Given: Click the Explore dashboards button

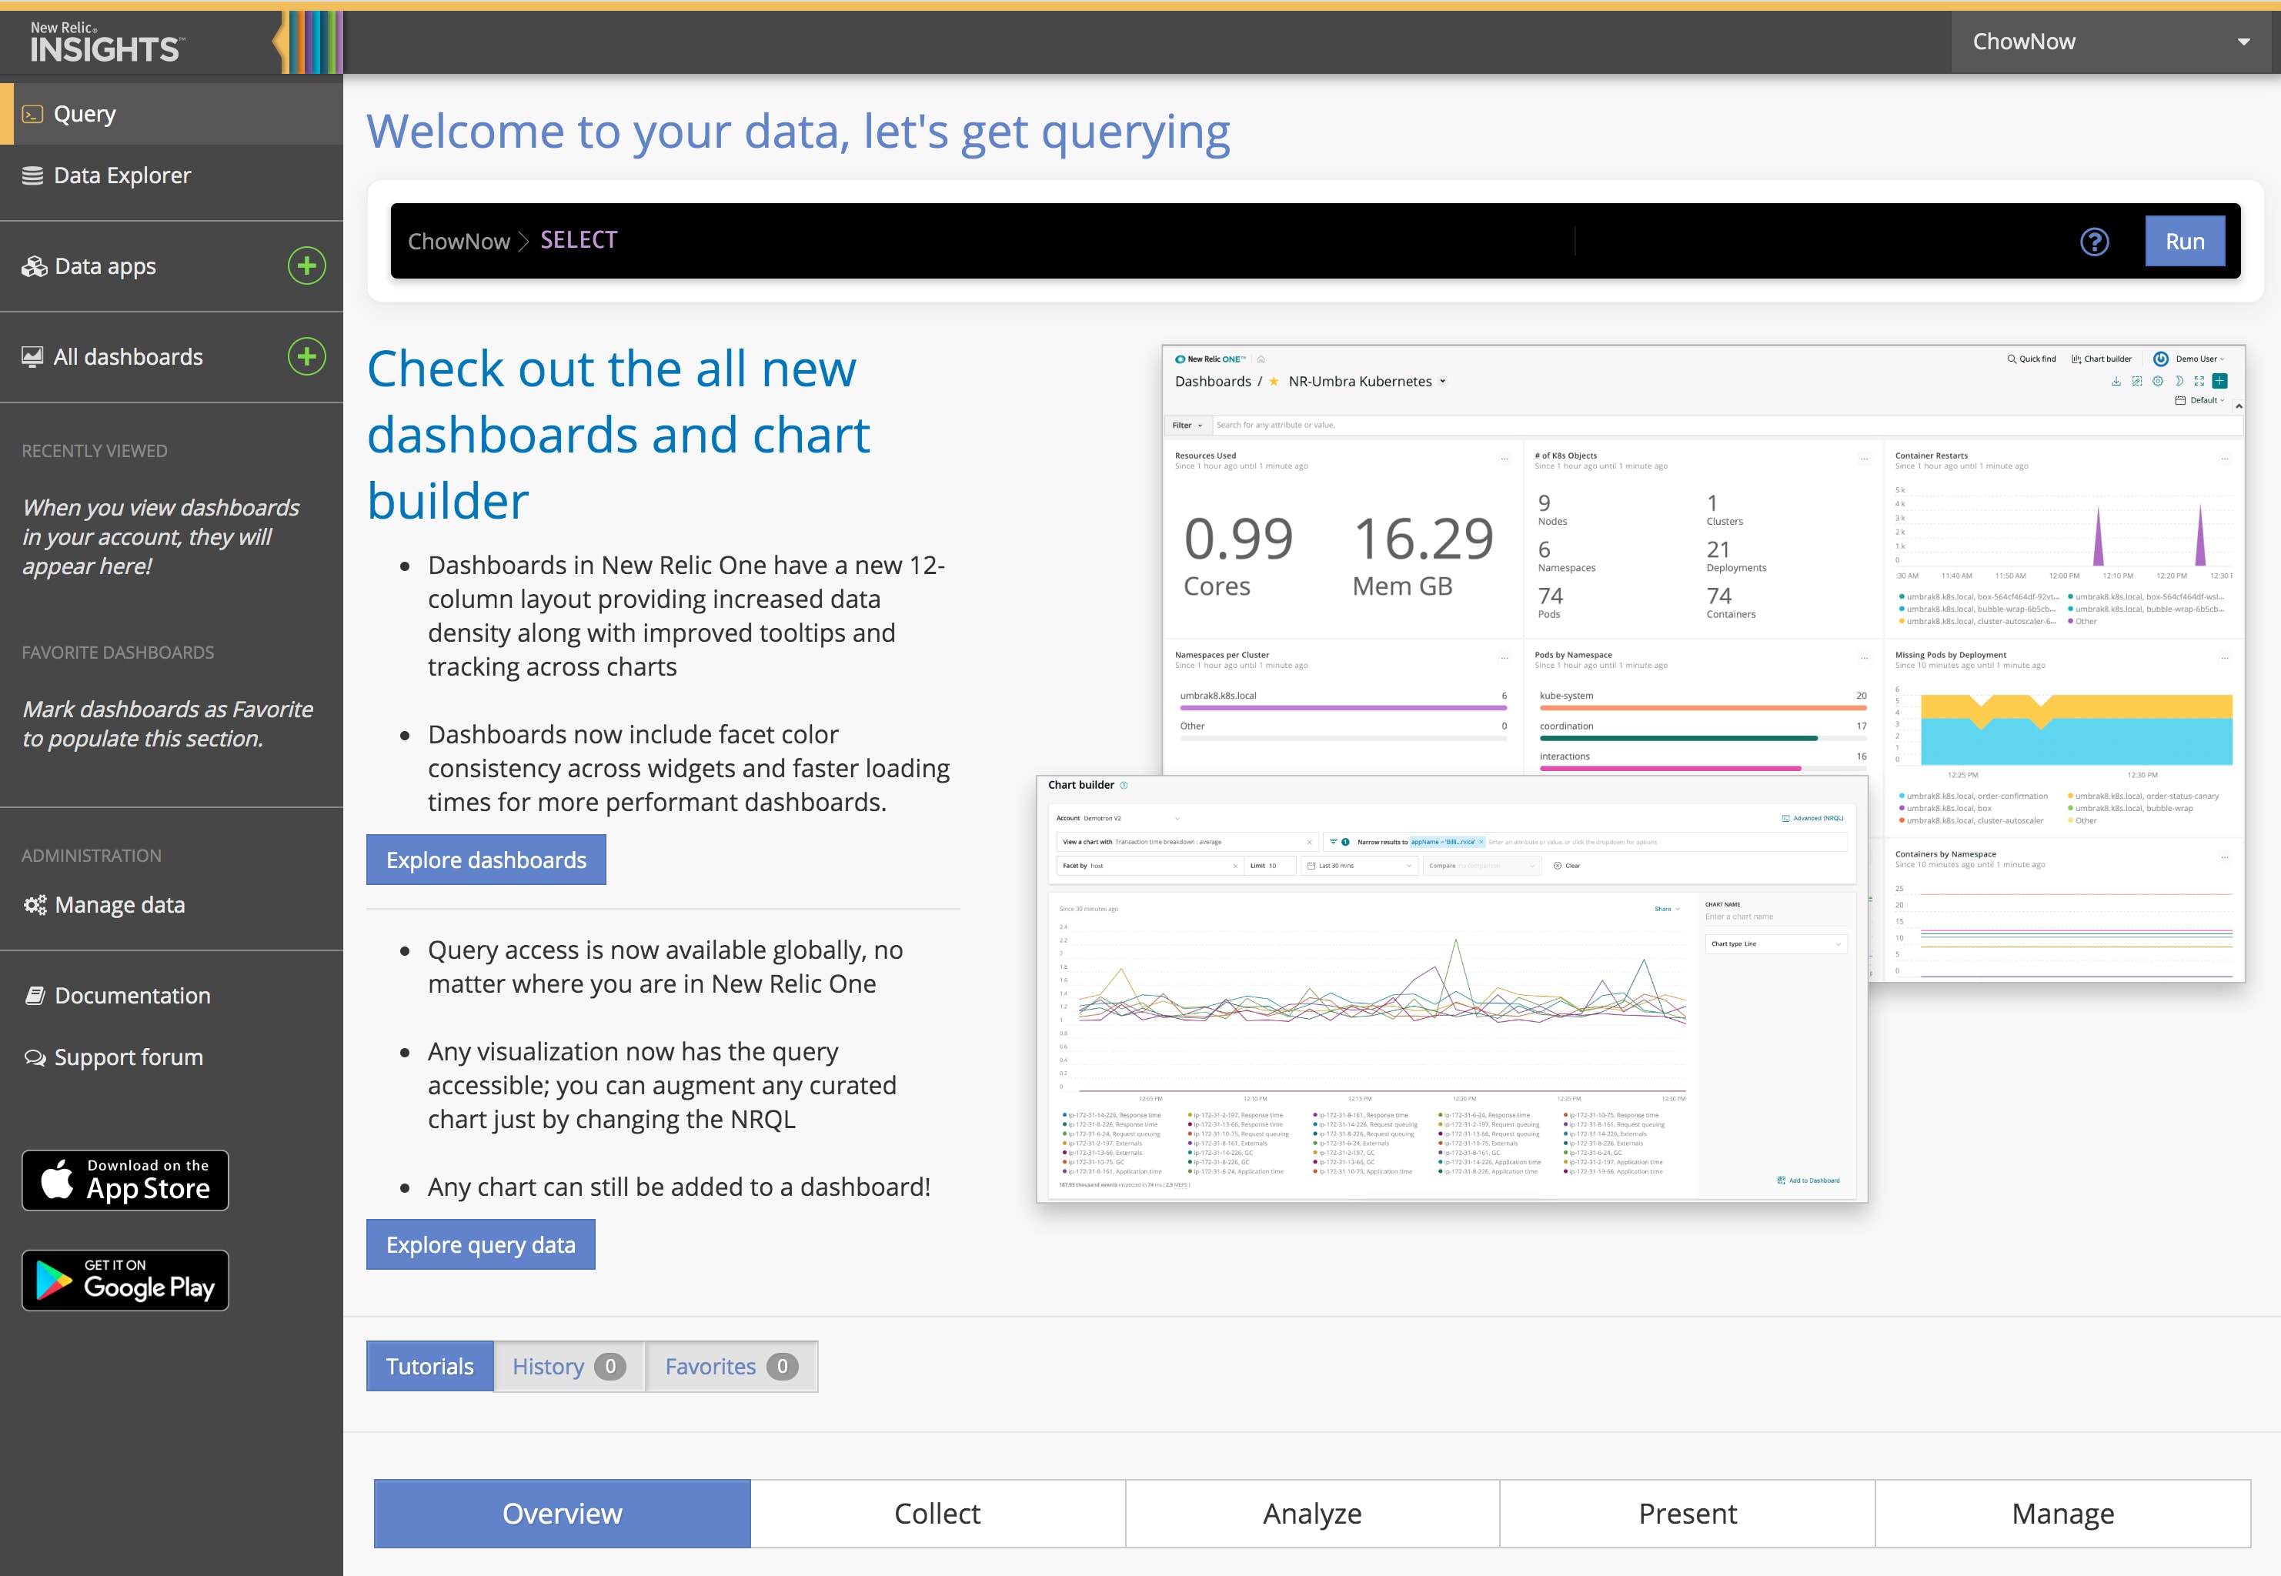Looking at the screenshot, I should [x=486, y=860].
